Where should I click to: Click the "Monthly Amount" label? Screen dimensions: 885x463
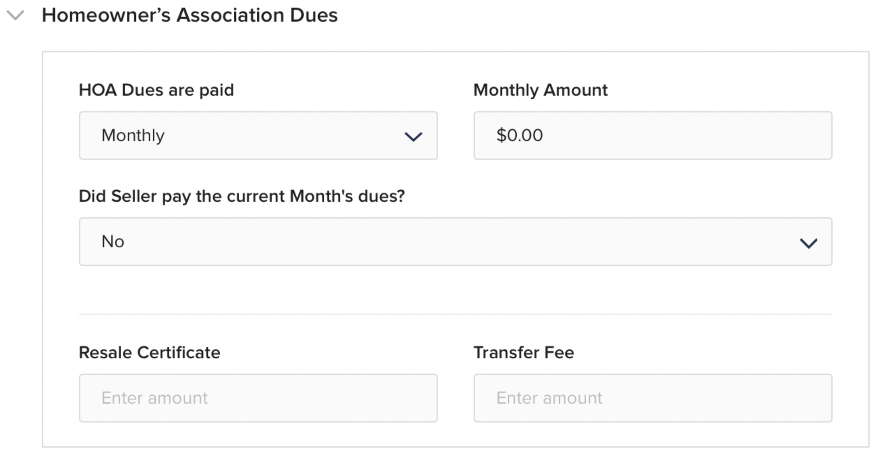click(540, 90)
